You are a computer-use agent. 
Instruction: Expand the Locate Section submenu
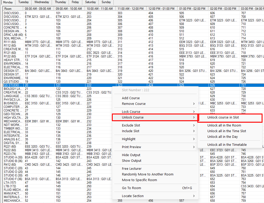[x=155, y=196]
